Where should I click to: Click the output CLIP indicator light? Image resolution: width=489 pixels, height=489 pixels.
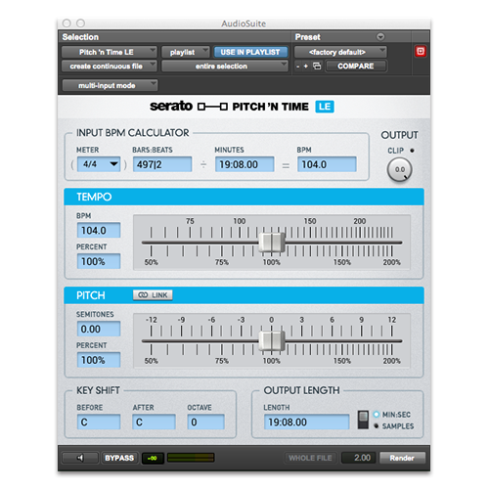[x=412, y=151]
